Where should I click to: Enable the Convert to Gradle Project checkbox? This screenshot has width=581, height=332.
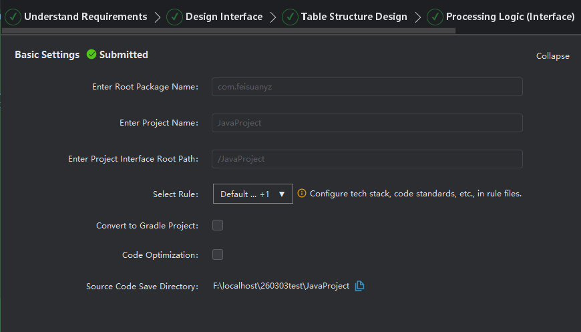tap(218, 225)
